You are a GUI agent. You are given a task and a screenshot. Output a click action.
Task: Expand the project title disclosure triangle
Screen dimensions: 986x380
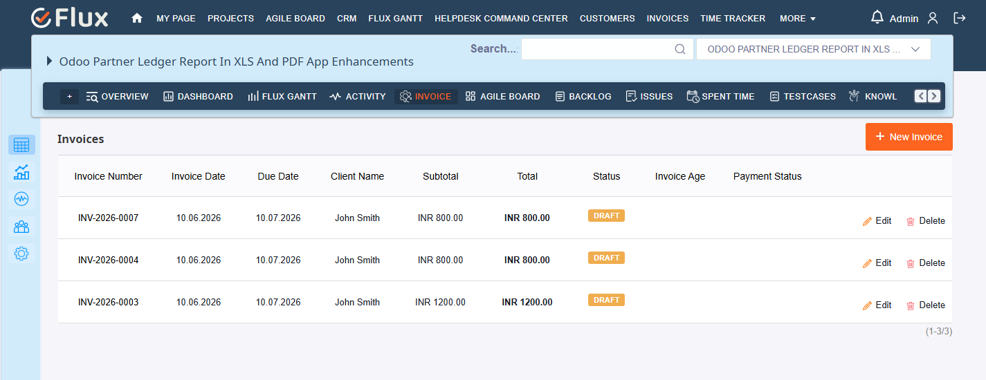click(49, 61)
